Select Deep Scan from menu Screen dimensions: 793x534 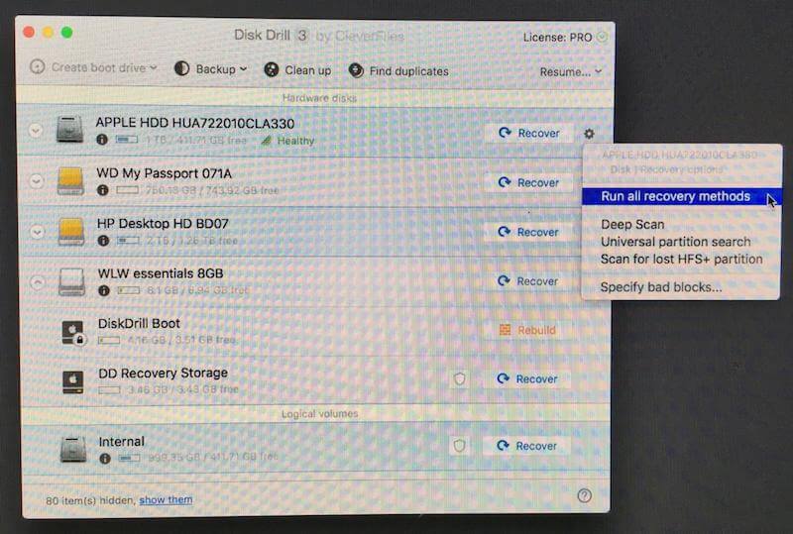pos(632,225)
